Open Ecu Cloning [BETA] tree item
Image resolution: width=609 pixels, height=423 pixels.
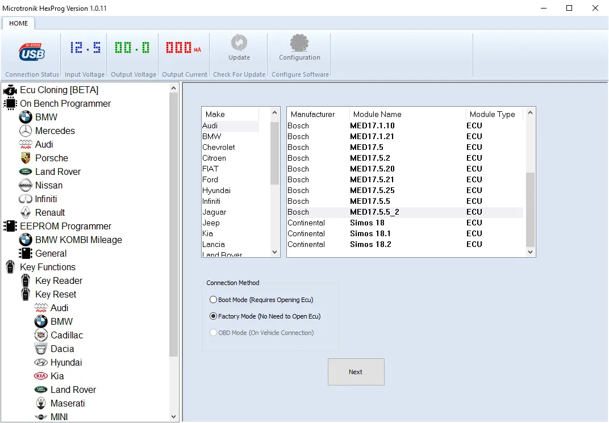click(x=59, y=90)
